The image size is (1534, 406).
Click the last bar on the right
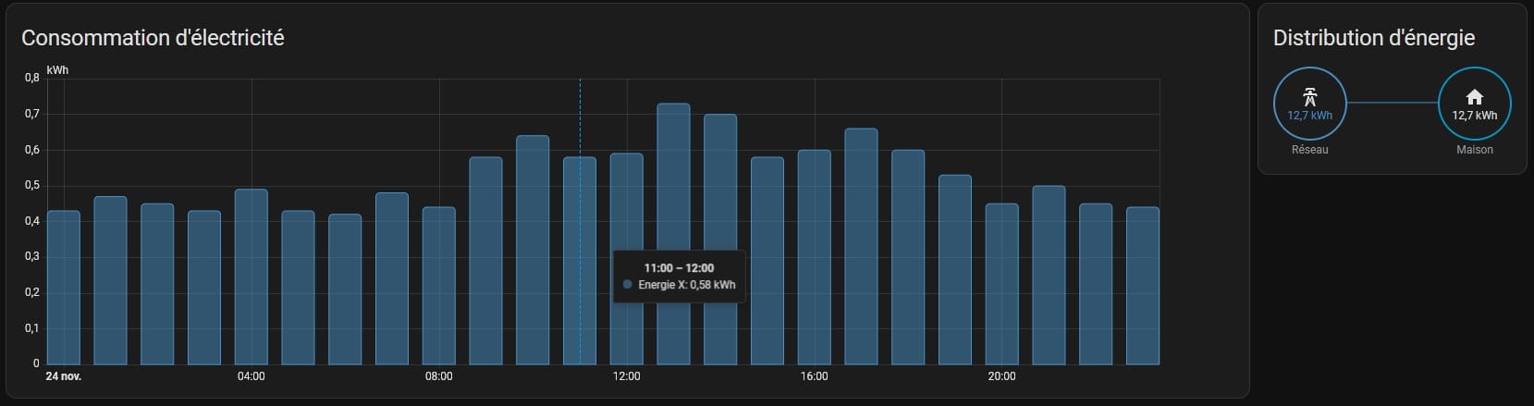click(x=1142, y=285)
